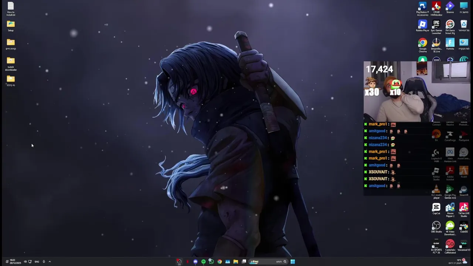Open PlayStation Accessories desktop shortcut
Image resolution: width=473 pixels, height=266 pixels.
pyautogui.click(x=422, y=9)
